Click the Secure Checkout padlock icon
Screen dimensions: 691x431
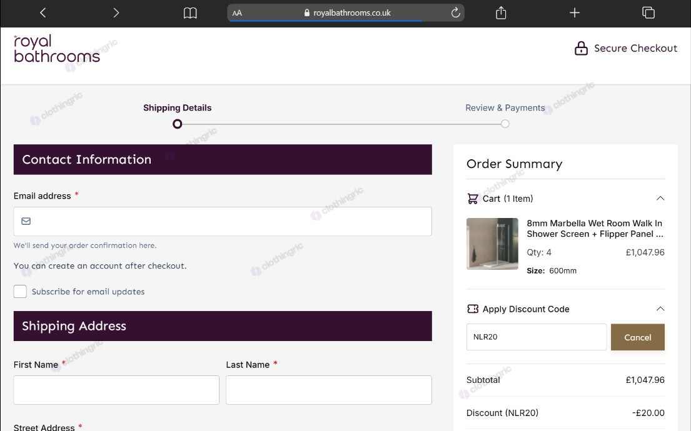pos(581,48)
